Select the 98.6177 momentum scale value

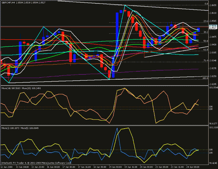point(213,123)
